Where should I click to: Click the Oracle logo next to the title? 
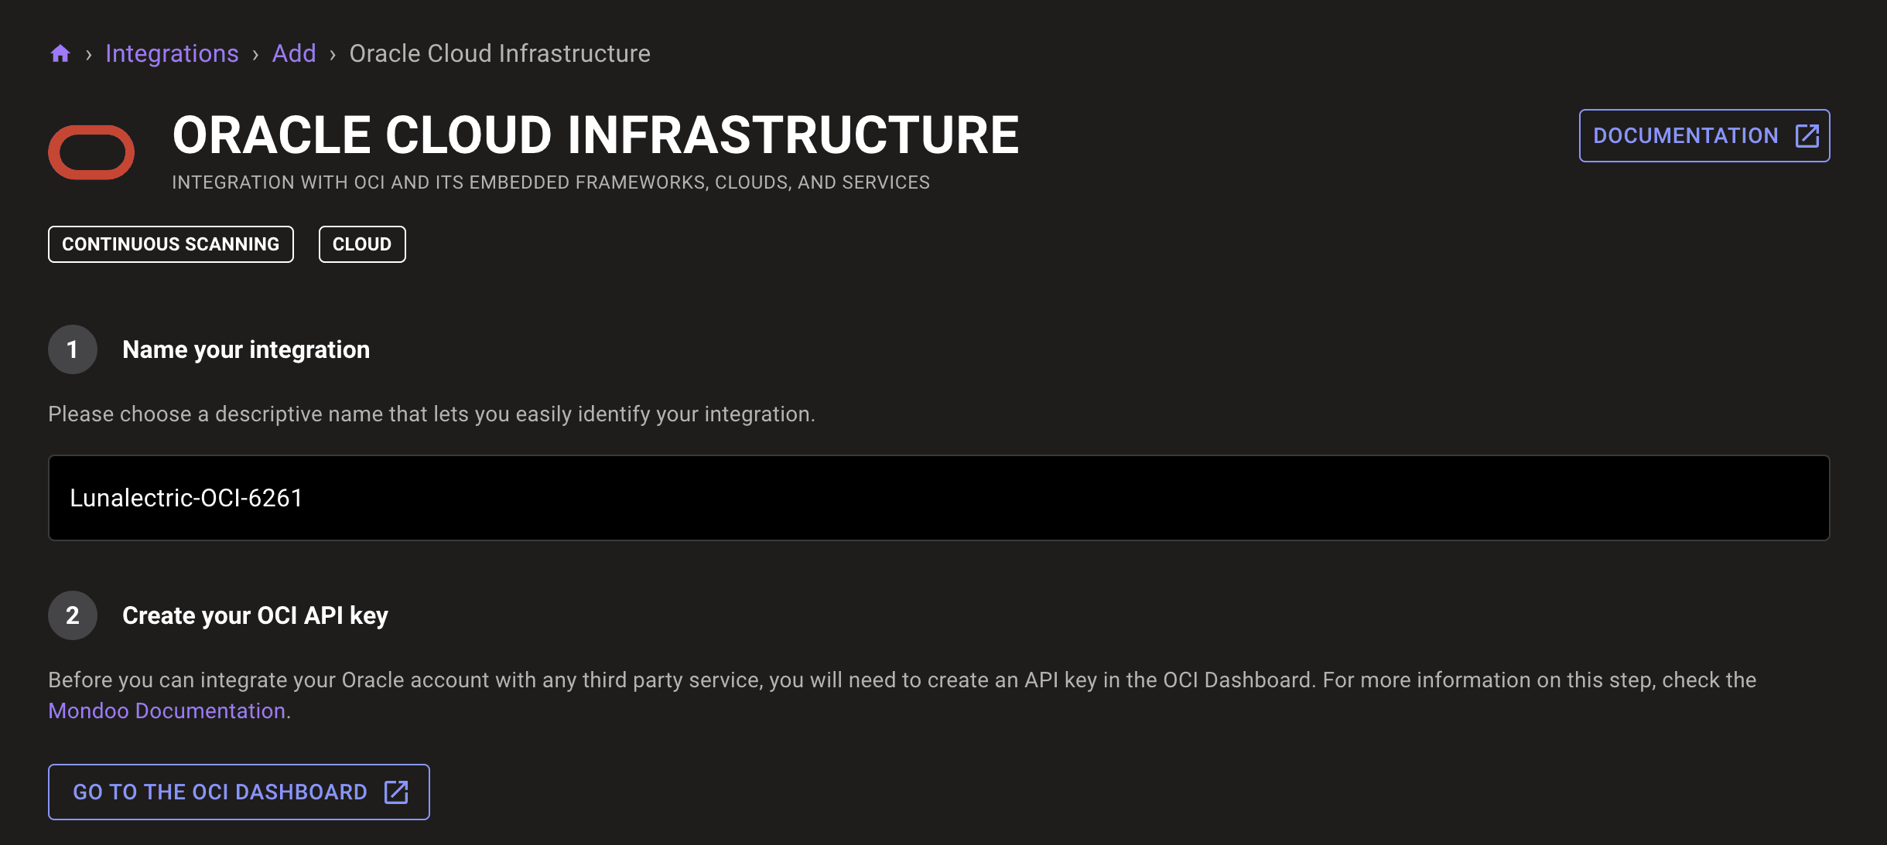click(93, 152)
